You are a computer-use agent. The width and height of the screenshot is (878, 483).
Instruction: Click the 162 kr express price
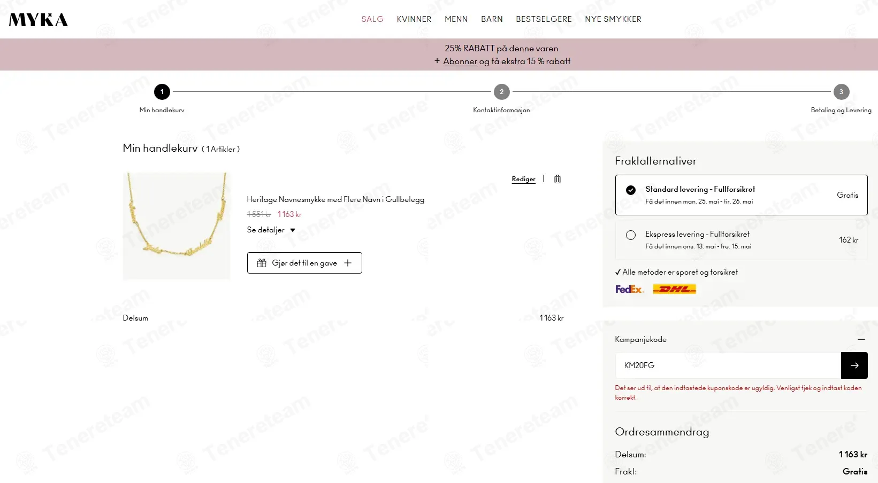coord(849,240)
